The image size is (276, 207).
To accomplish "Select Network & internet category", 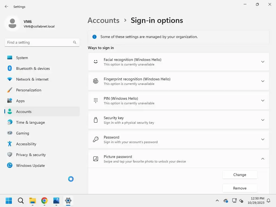I will point(42,79).
